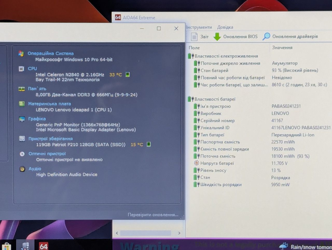Open the Графіка section link
The image size is (332, 250).
point(37,119)
